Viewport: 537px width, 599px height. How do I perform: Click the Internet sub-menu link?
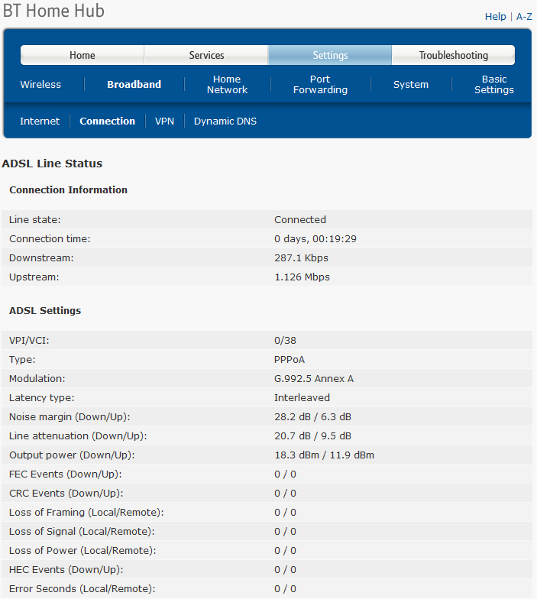tap(40, 121)
